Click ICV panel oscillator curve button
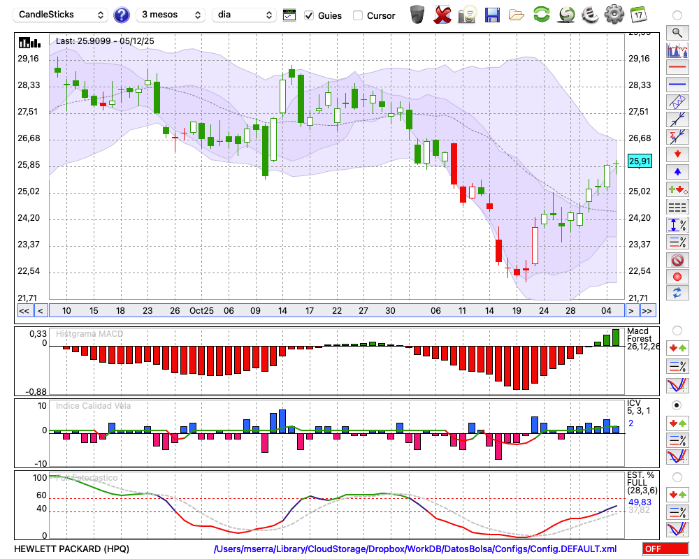699x559 pixels. pos(677,457)
